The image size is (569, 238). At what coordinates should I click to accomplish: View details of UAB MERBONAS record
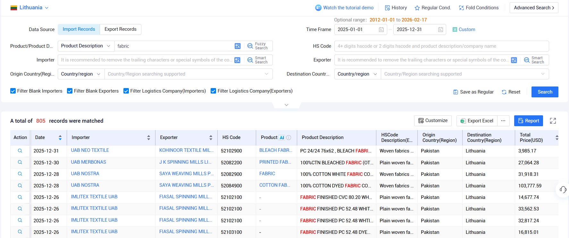20,162
